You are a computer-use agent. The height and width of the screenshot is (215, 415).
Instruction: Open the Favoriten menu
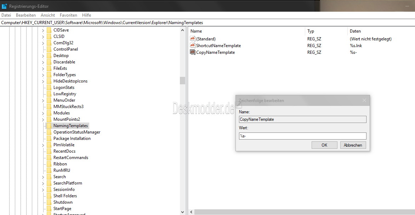(69, 15)
